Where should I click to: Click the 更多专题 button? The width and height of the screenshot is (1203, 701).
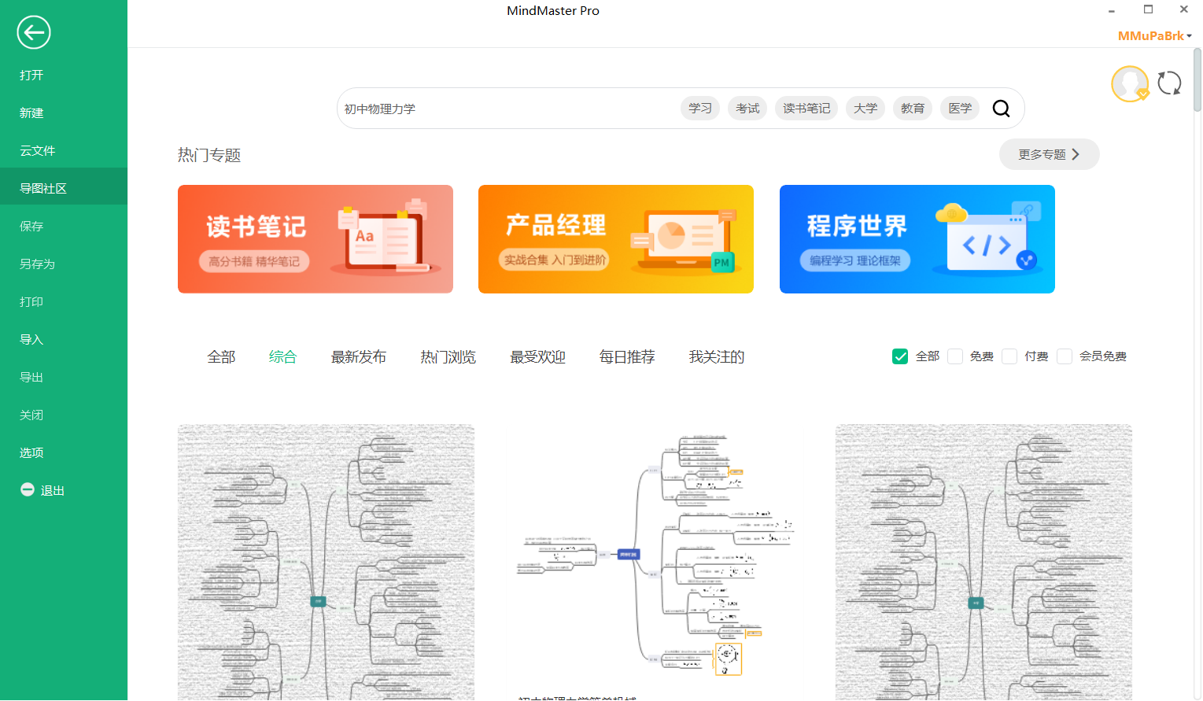click(x=1049, y=154)
